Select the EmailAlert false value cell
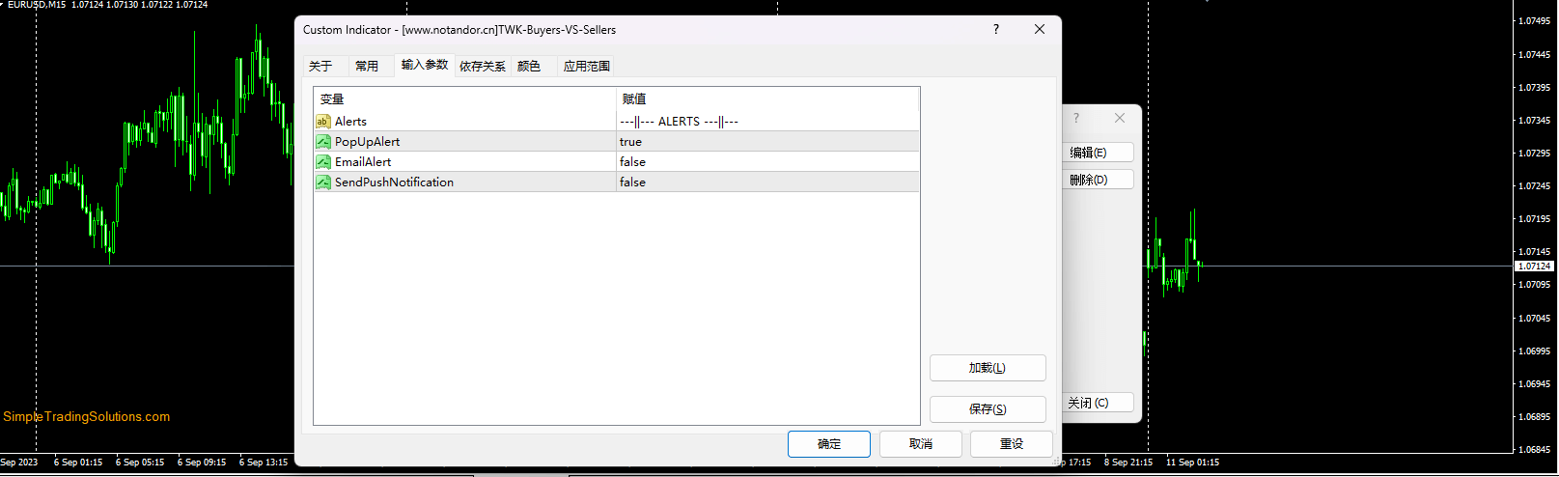Viewport: 1559px width, 477px height. click(766, 162)
